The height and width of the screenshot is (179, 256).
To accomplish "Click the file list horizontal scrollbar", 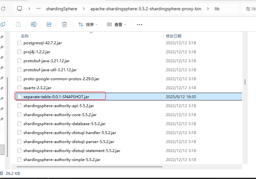I will click(90, 167).
